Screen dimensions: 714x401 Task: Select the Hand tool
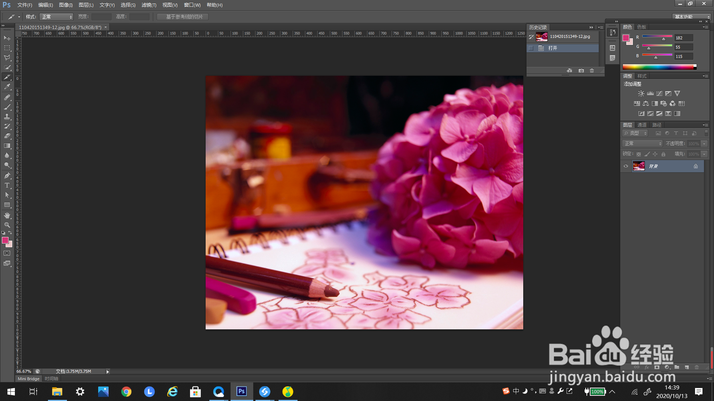click(7, 215)
